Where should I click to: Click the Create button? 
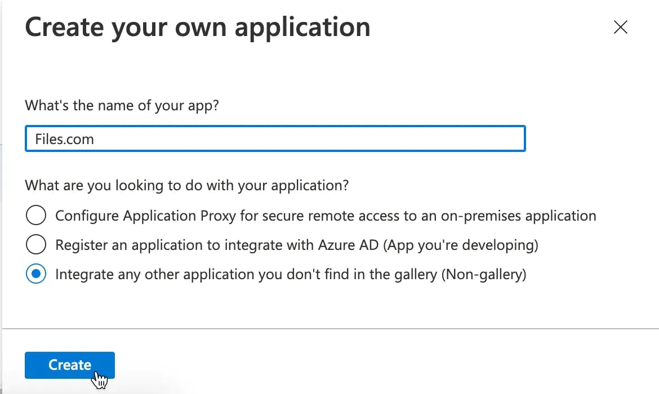point(70,365)
